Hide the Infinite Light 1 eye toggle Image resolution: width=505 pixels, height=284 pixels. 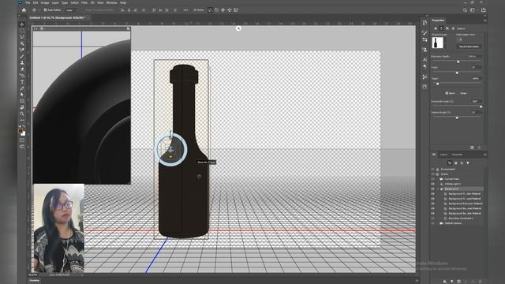pos(433,184)
